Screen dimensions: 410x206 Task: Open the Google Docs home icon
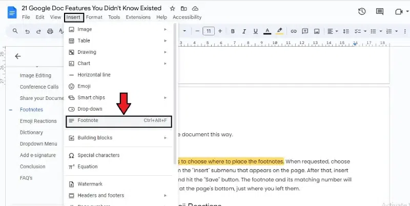(12, 12)
